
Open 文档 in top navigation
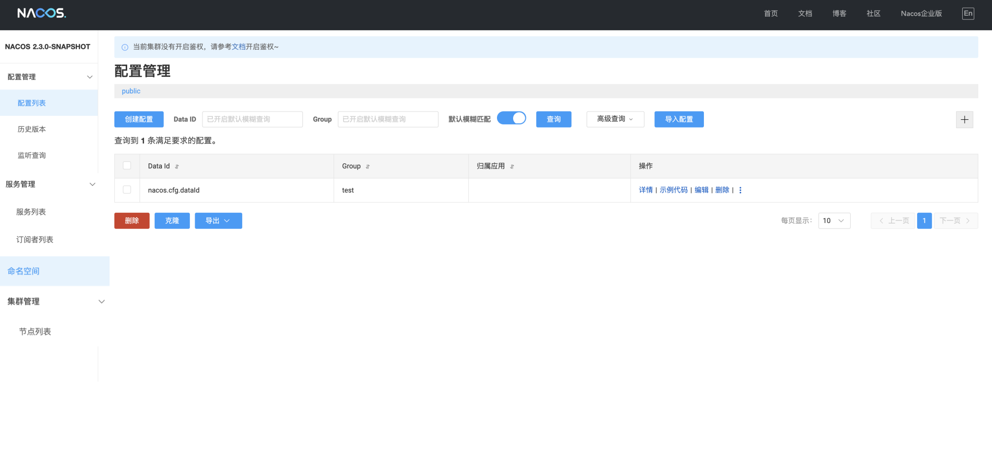(x=805, y=14)
